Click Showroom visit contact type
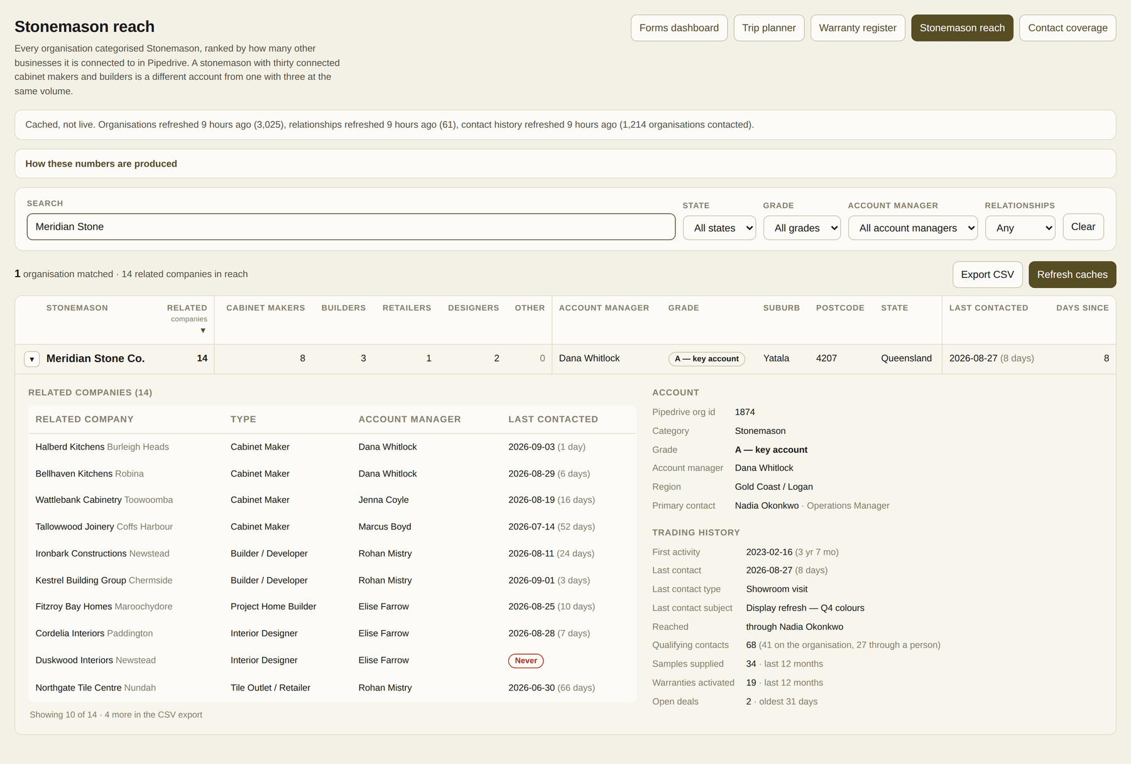1131x764 pixels. [777, 589]
